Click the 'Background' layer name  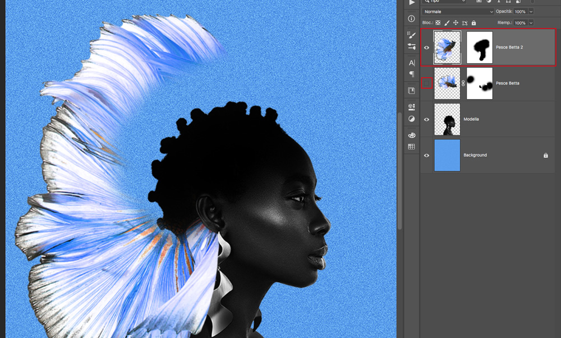click(475, 155)
